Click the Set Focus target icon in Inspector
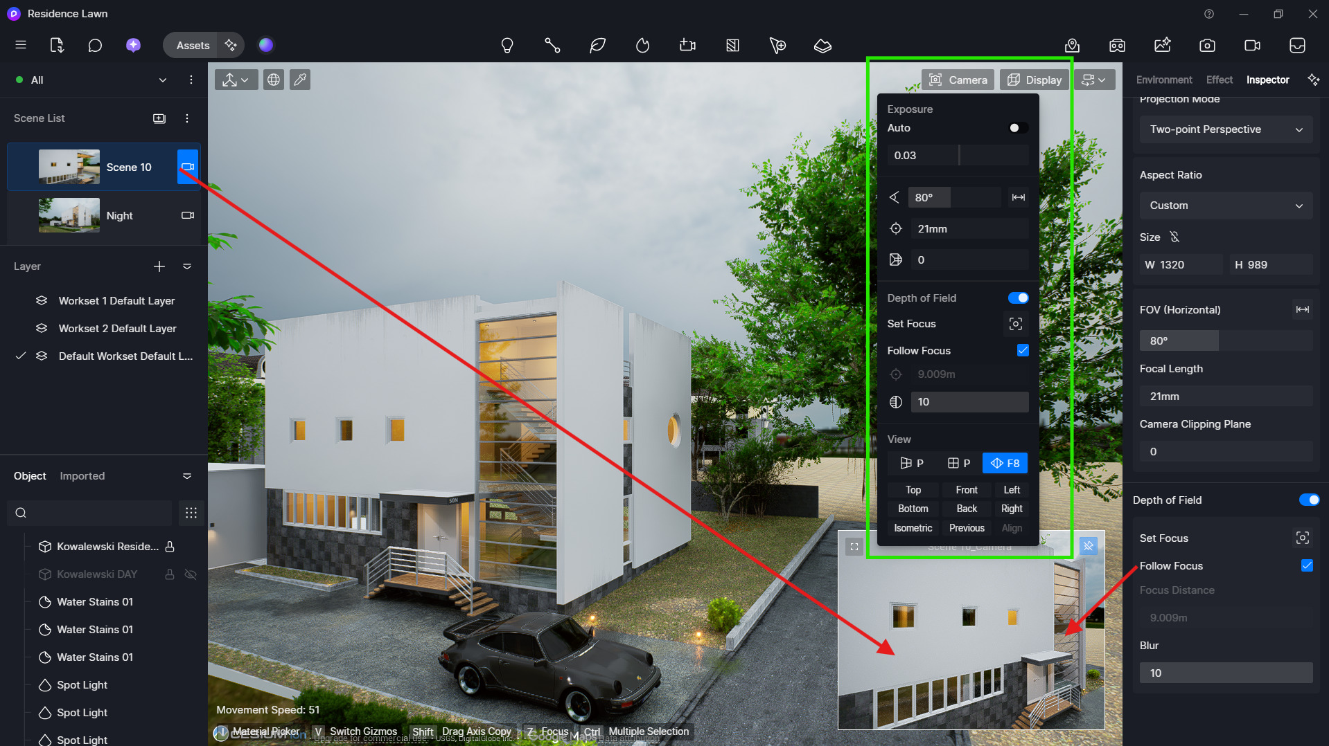The height and width of the screenshot is (746, 1329). [1302, 538]
